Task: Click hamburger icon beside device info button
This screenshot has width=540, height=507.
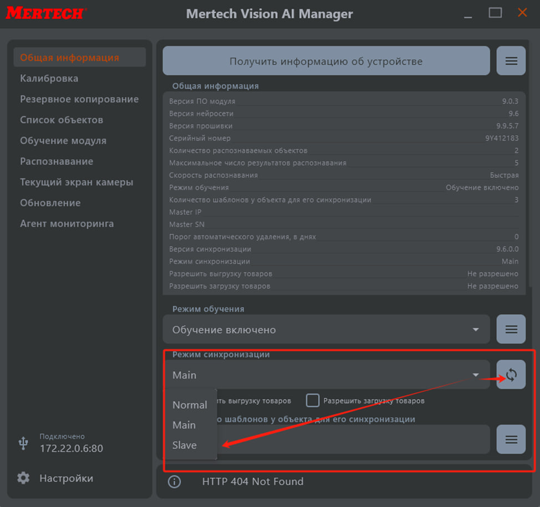Action: click(x=511, y=61)
